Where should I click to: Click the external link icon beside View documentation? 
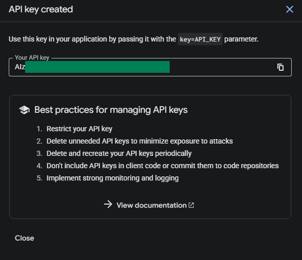(x=191, y=205)
